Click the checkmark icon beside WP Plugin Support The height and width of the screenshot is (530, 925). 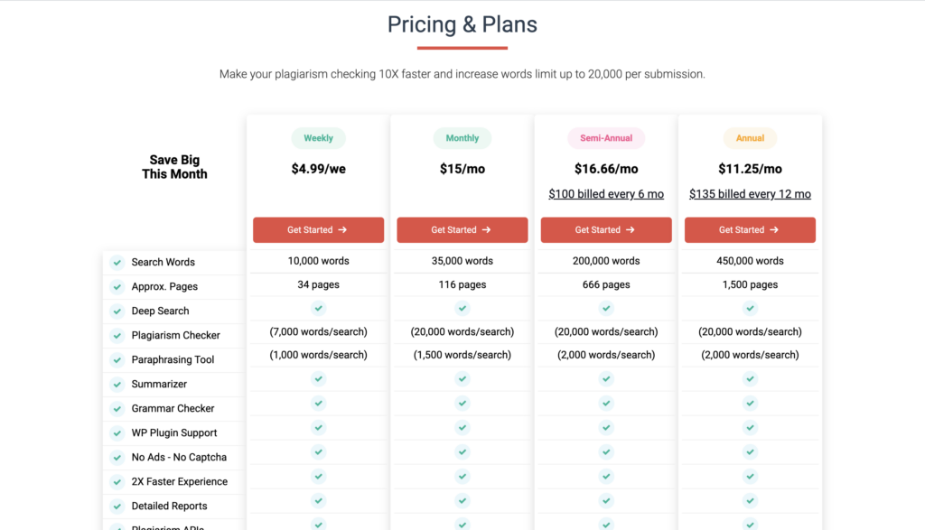coord(117,432)
